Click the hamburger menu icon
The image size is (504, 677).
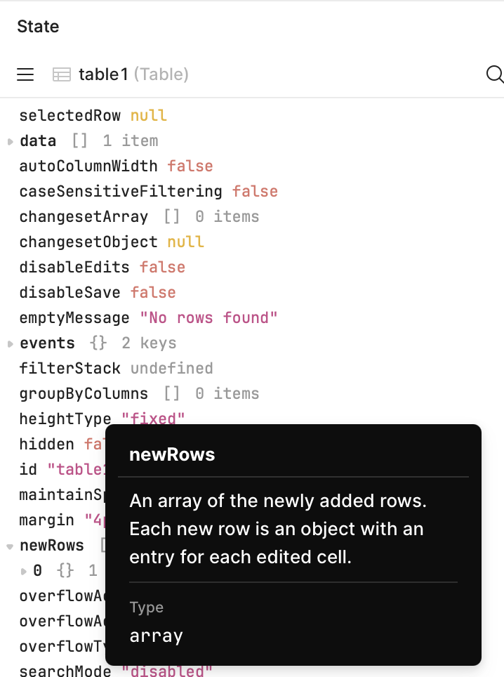click(x=25, y=74)
